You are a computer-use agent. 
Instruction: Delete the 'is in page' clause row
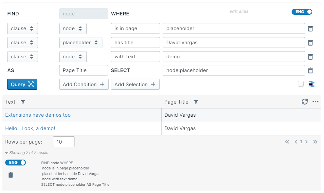(310, 29)
